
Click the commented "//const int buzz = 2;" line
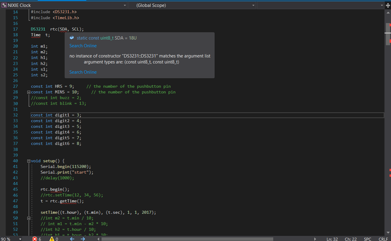click(56, 98)
